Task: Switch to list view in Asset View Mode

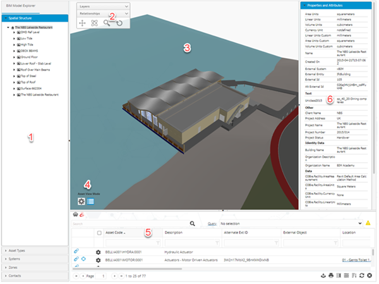Action: coord(91,201)
